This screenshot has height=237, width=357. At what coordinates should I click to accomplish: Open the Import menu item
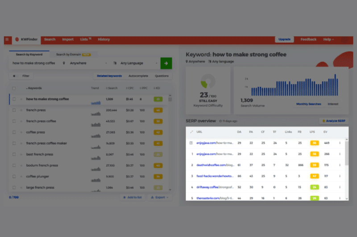tap(68, 39)
